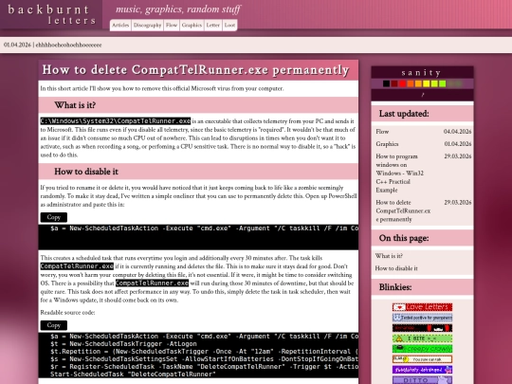Screen dimensions: 512x384
Task: Click the 'How to disable it' section heading
Action: tap(198, 172)
